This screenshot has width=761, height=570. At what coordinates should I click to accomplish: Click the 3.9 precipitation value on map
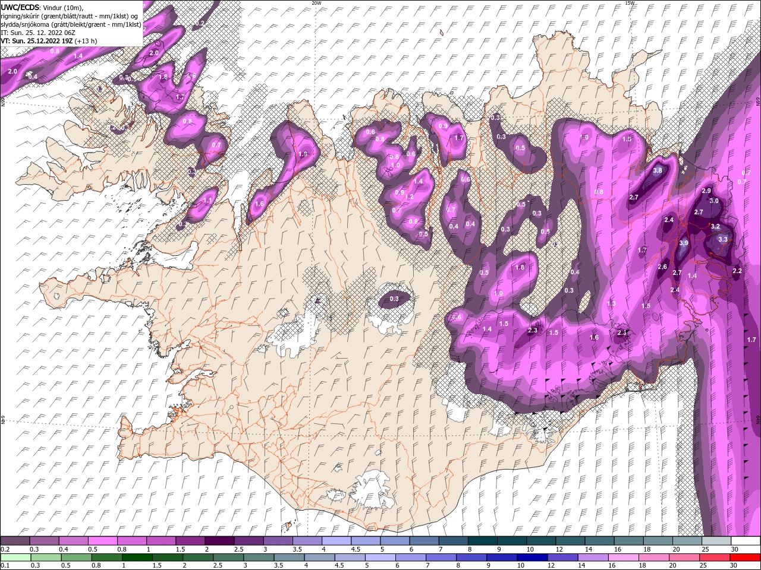[684, 243]
